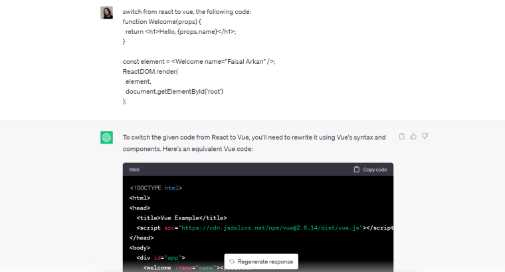Give the response a thumbs down
Image resolution: width=505 pixels, height=272 pixels.
pyautogui.click(x=425, y=136)
